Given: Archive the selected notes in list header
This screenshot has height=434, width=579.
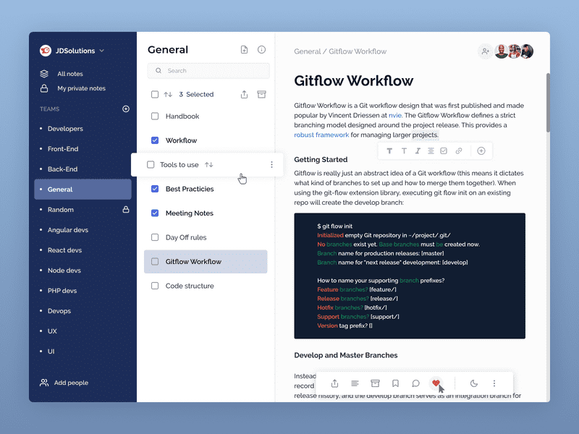Looking at the screenshot, I should pyautogui.click(x=262, y=95).
